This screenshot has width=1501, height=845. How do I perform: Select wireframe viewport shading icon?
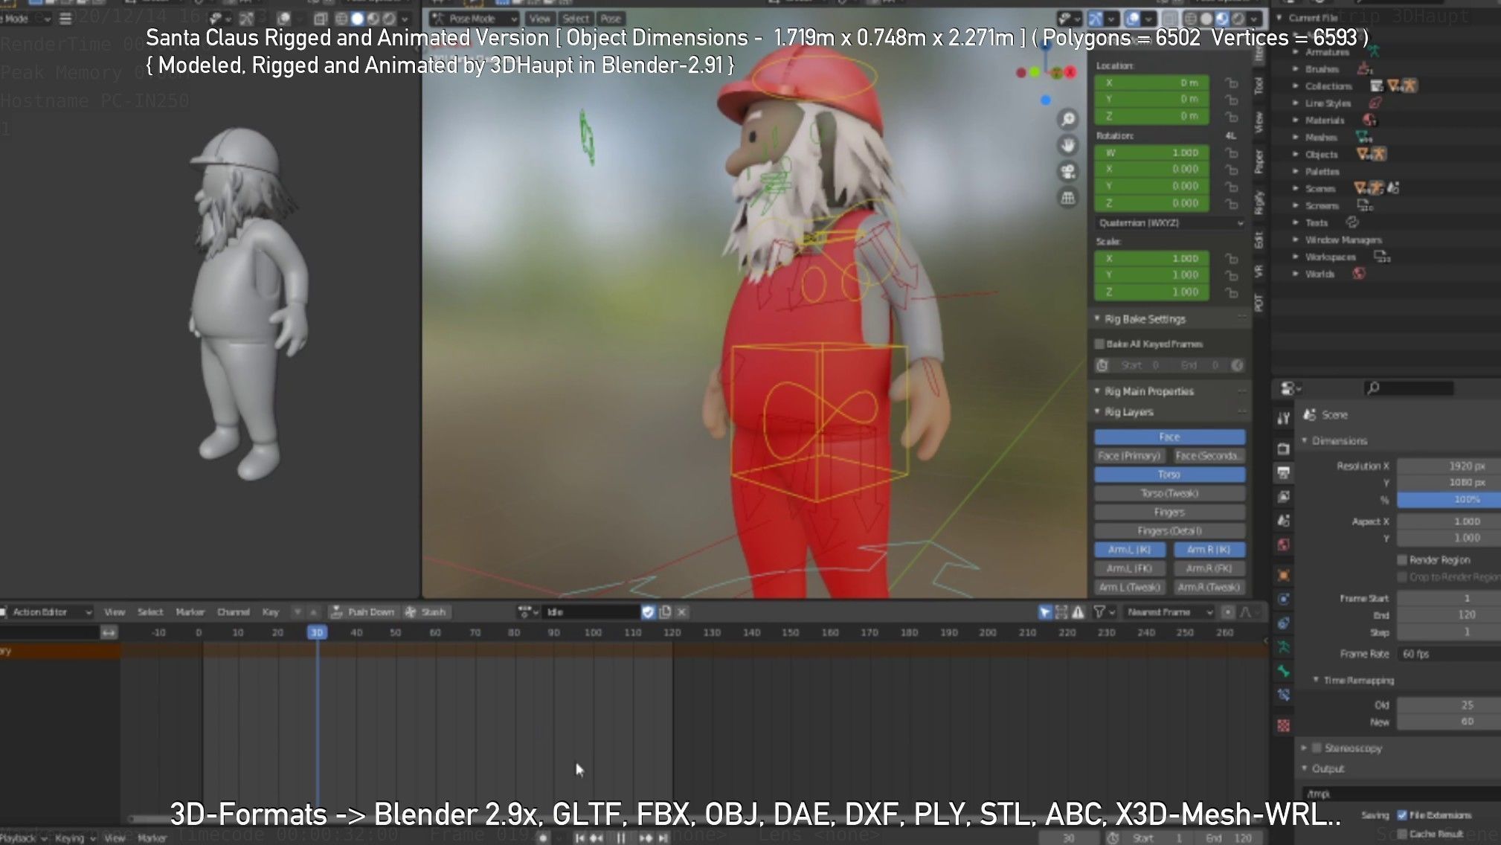[x=1190, y=19]
